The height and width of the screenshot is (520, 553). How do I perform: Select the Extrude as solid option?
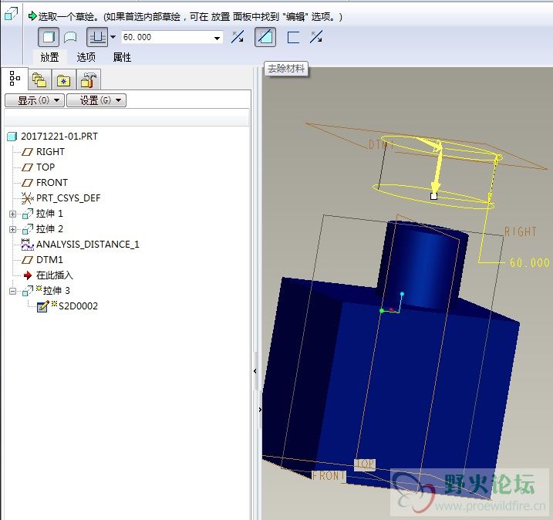click(x=49, y=37)
